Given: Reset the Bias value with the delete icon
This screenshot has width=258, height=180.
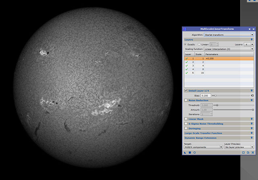Looking at the screenshot, I should tap(252, 95).
